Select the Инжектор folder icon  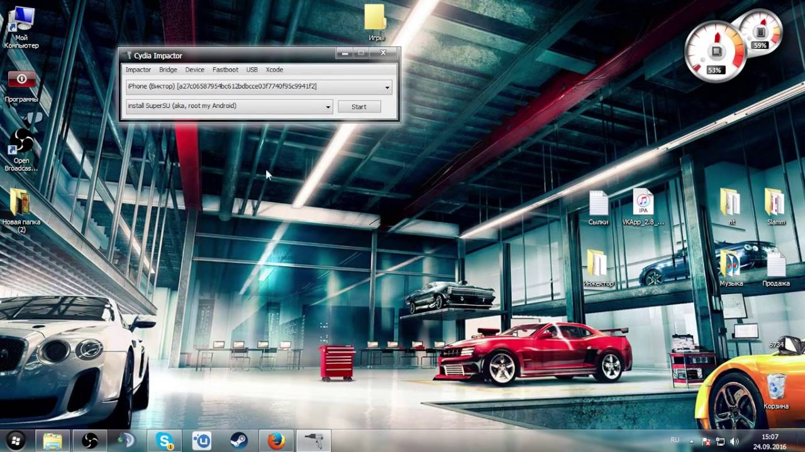[x=598, y=269]
